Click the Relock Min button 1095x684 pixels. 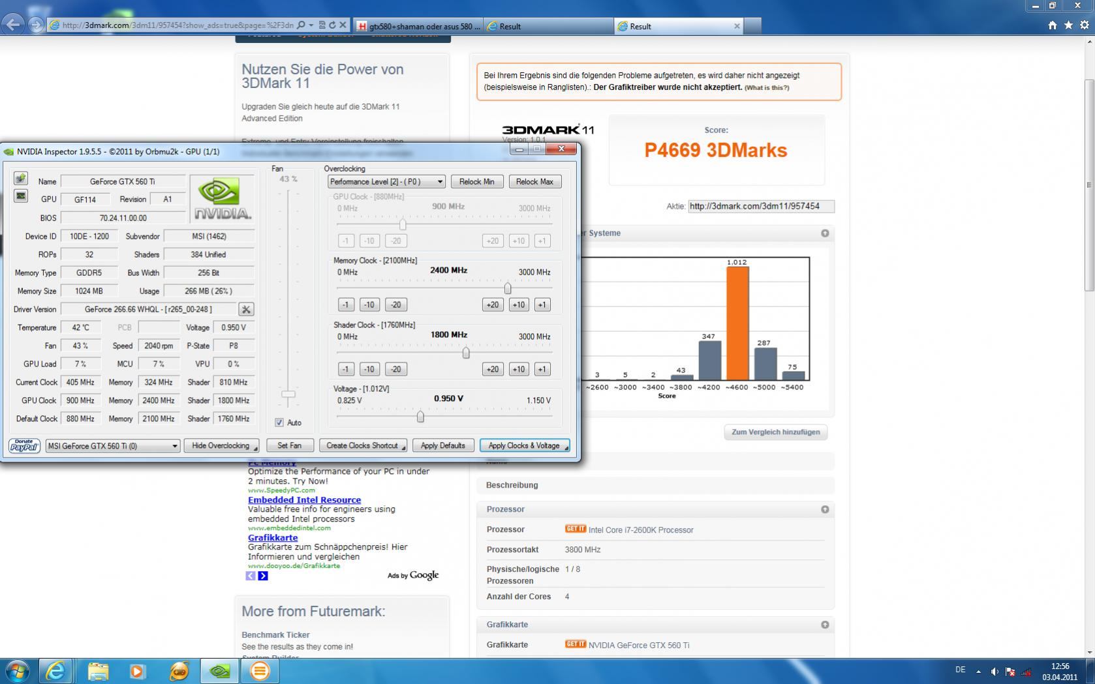[x=477, y=181]
